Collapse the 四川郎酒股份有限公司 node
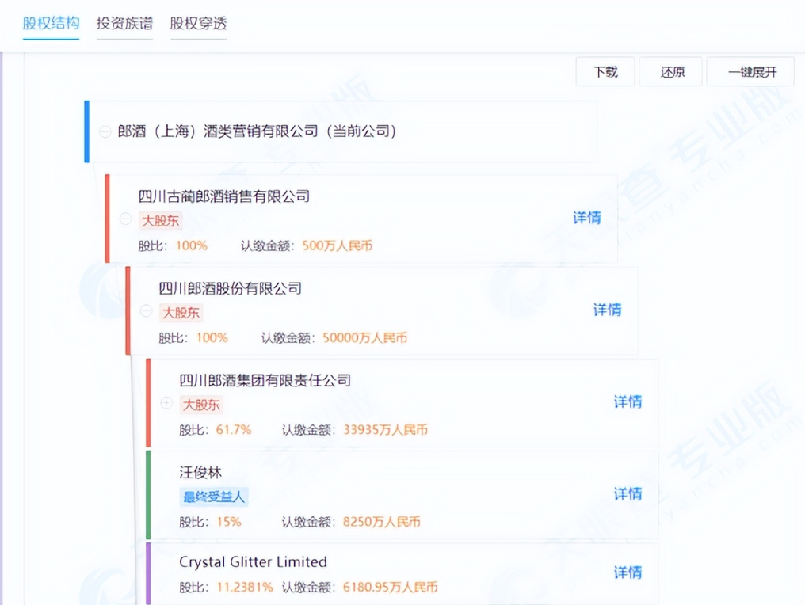This screenshot has height=605, width=805. point(147,311)
